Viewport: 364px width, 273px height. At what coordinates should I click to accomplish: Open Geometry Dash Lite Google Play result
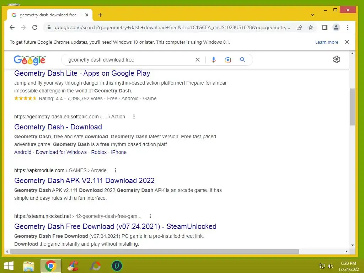coord(82,73)
